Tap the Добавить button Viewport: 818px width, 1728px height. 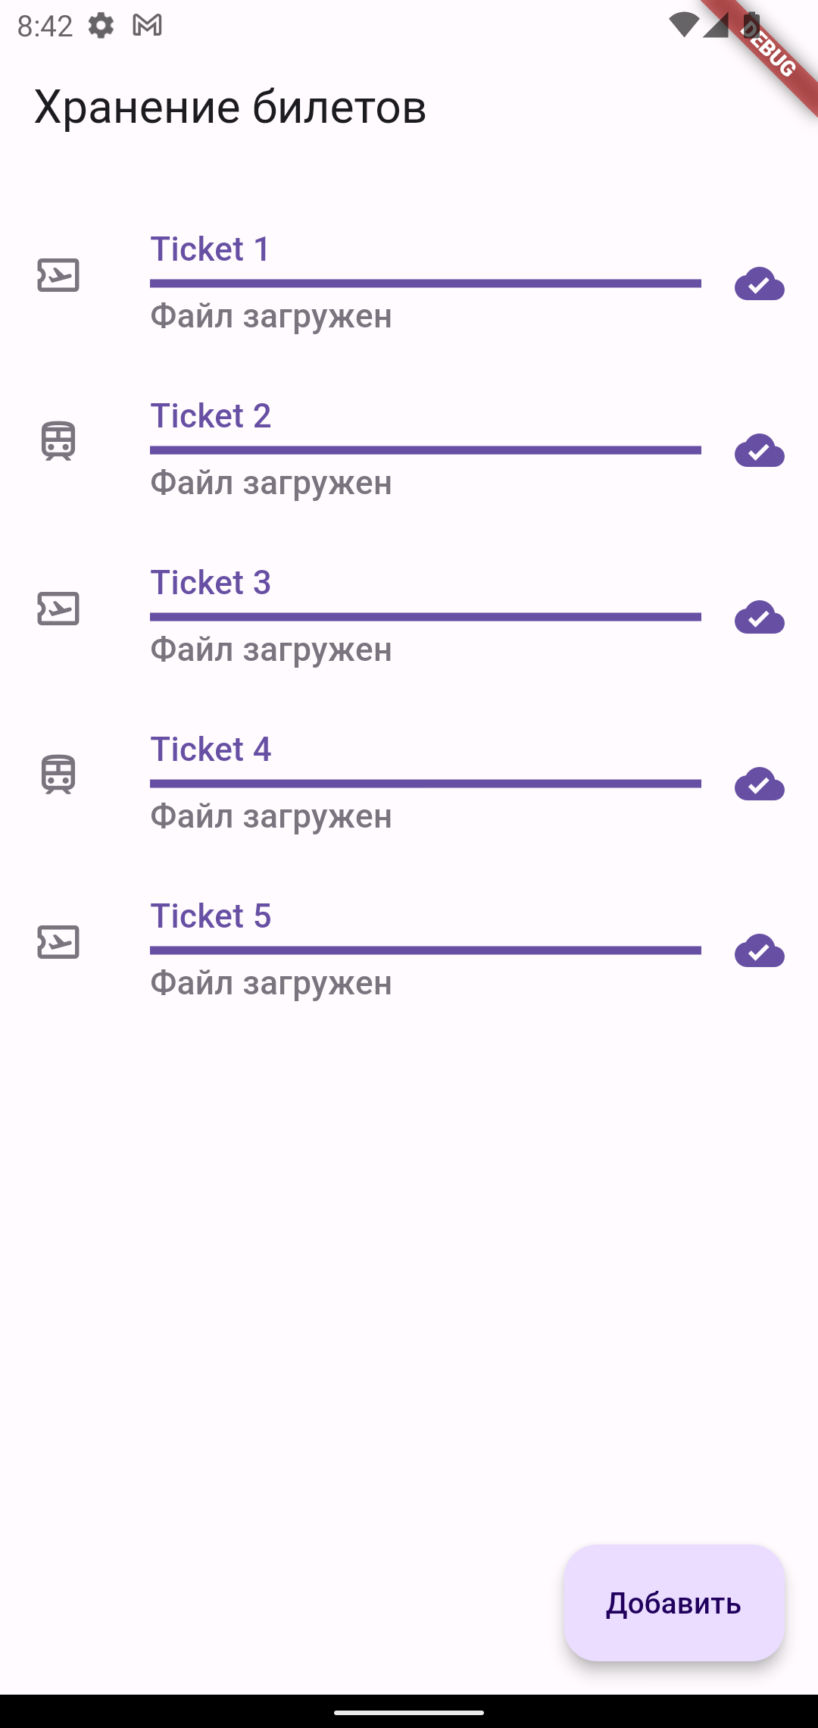point(674,1603)
